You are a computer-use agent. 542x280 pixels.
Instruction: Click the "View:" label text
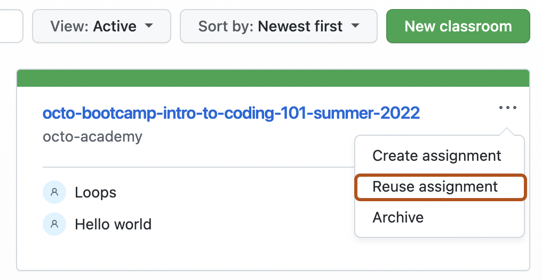point(69,26)
